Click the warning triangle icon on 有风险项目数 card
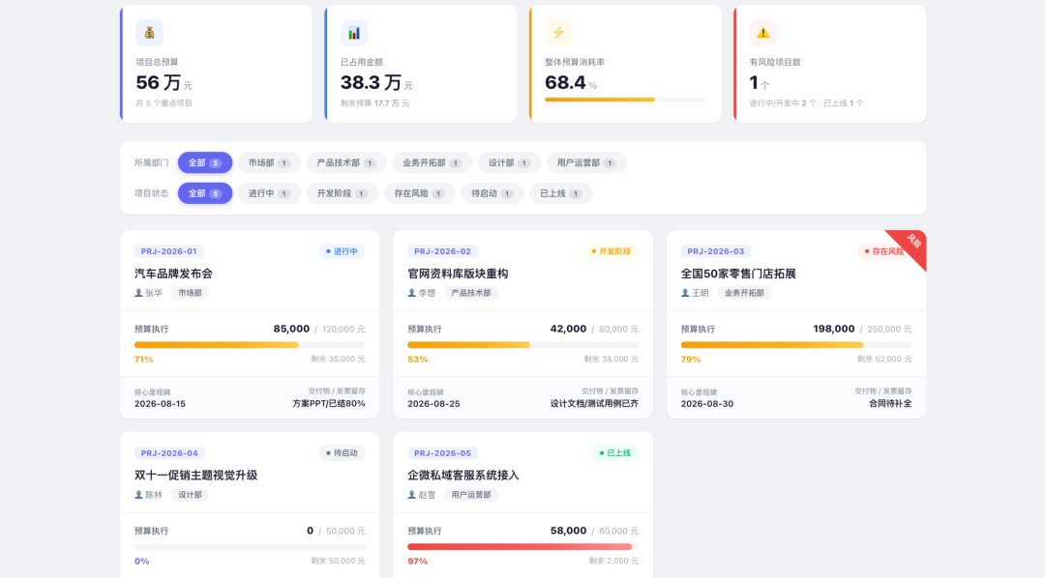 point(763,33)
